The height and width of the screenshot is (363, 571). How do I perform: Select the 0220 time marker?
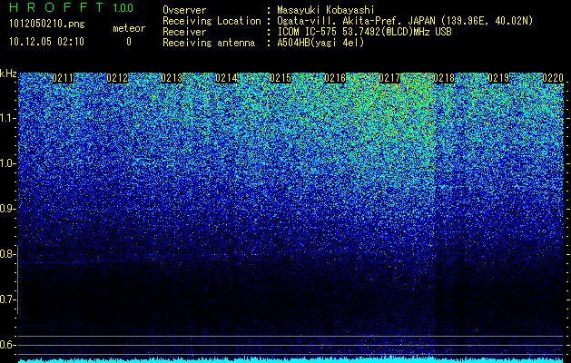click(553, 78)
